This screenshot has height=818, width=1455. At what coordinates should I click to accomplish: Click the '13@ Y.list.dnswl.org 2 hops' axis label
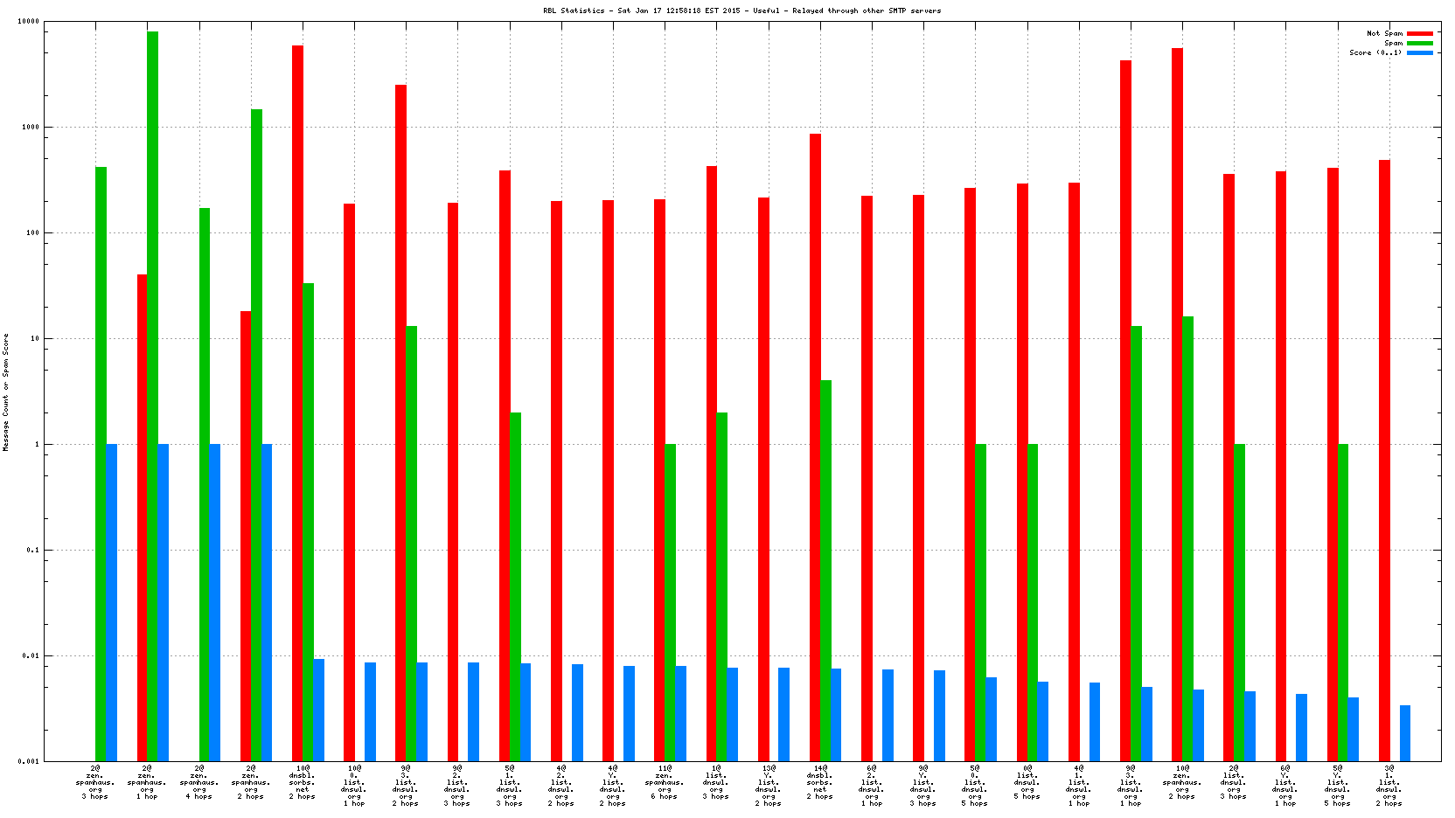point(769,786)
